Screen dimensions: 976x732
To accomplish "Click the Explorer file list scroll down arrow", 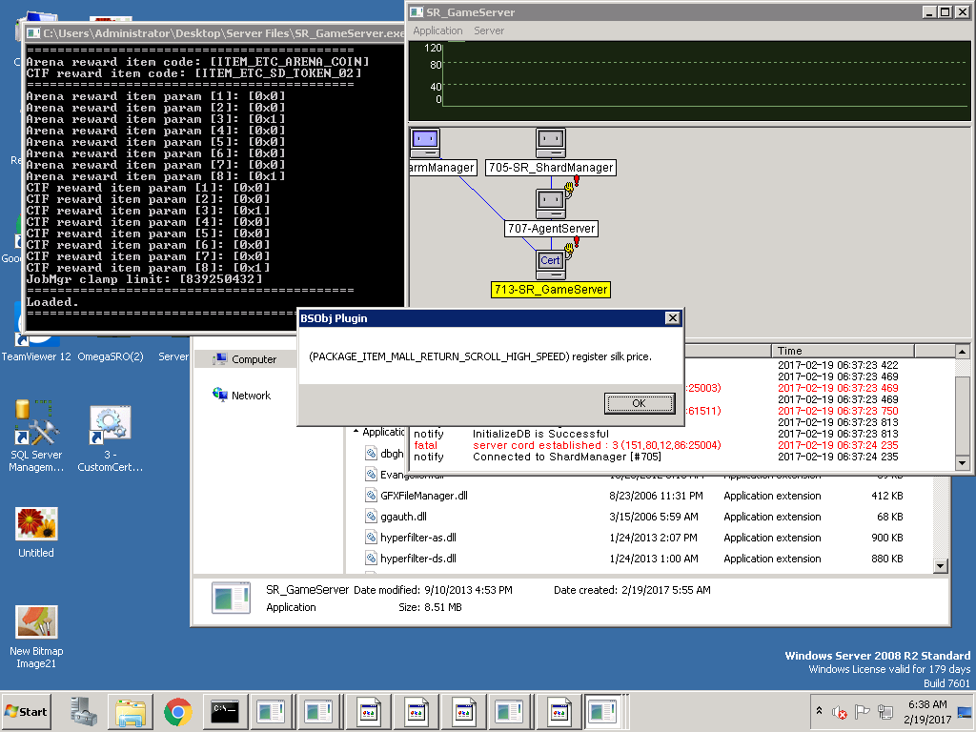I will click(x=941, y=566).
